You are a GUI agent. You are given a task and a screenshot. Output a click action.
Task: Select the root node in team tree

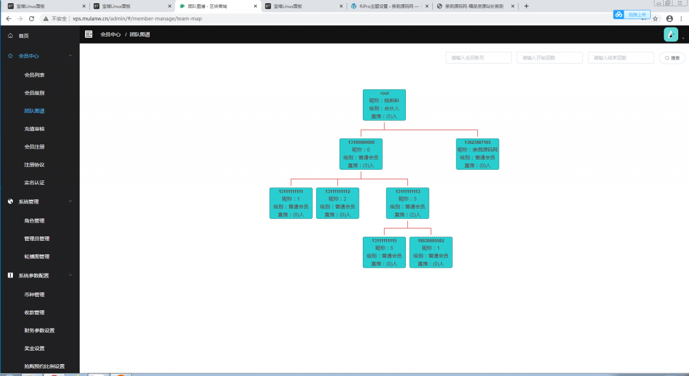click(384, 105)
